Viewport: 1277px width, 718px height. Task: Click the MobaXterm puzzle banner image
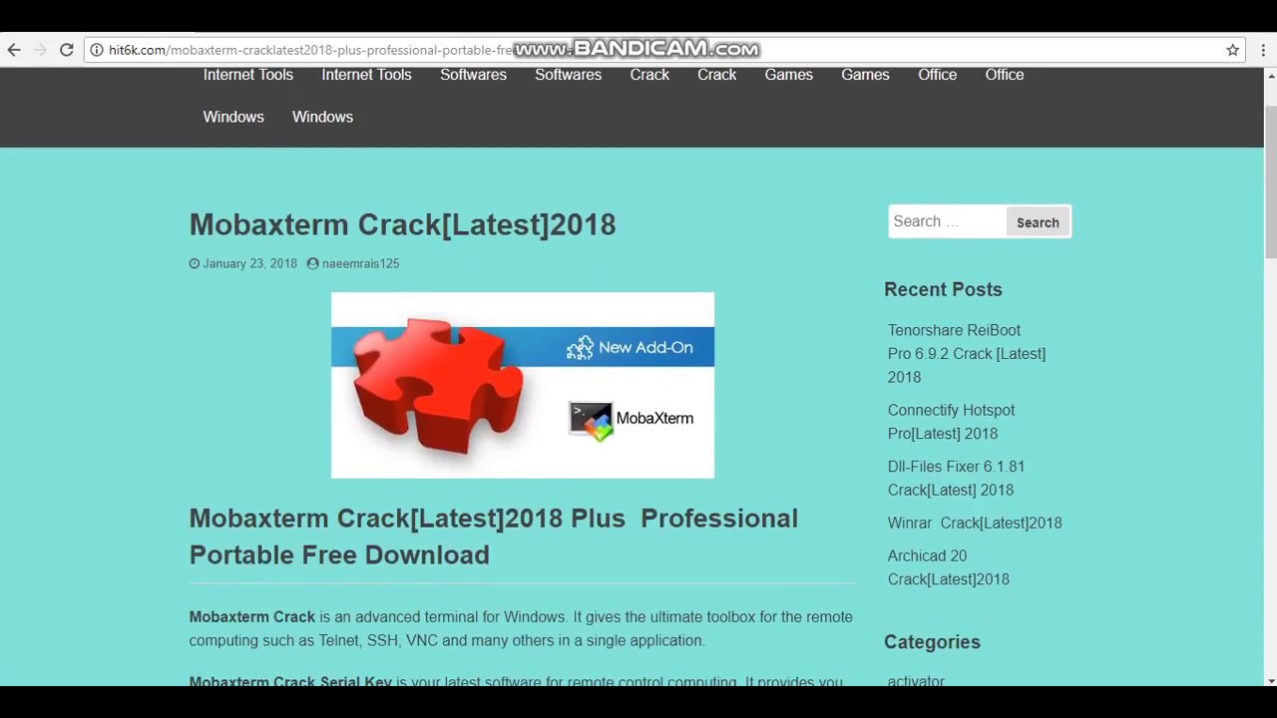523,385
